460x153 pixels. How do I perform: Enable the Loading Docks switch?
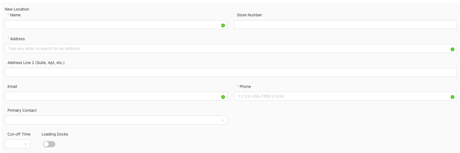pyautogui.click(x=49, y=144)
